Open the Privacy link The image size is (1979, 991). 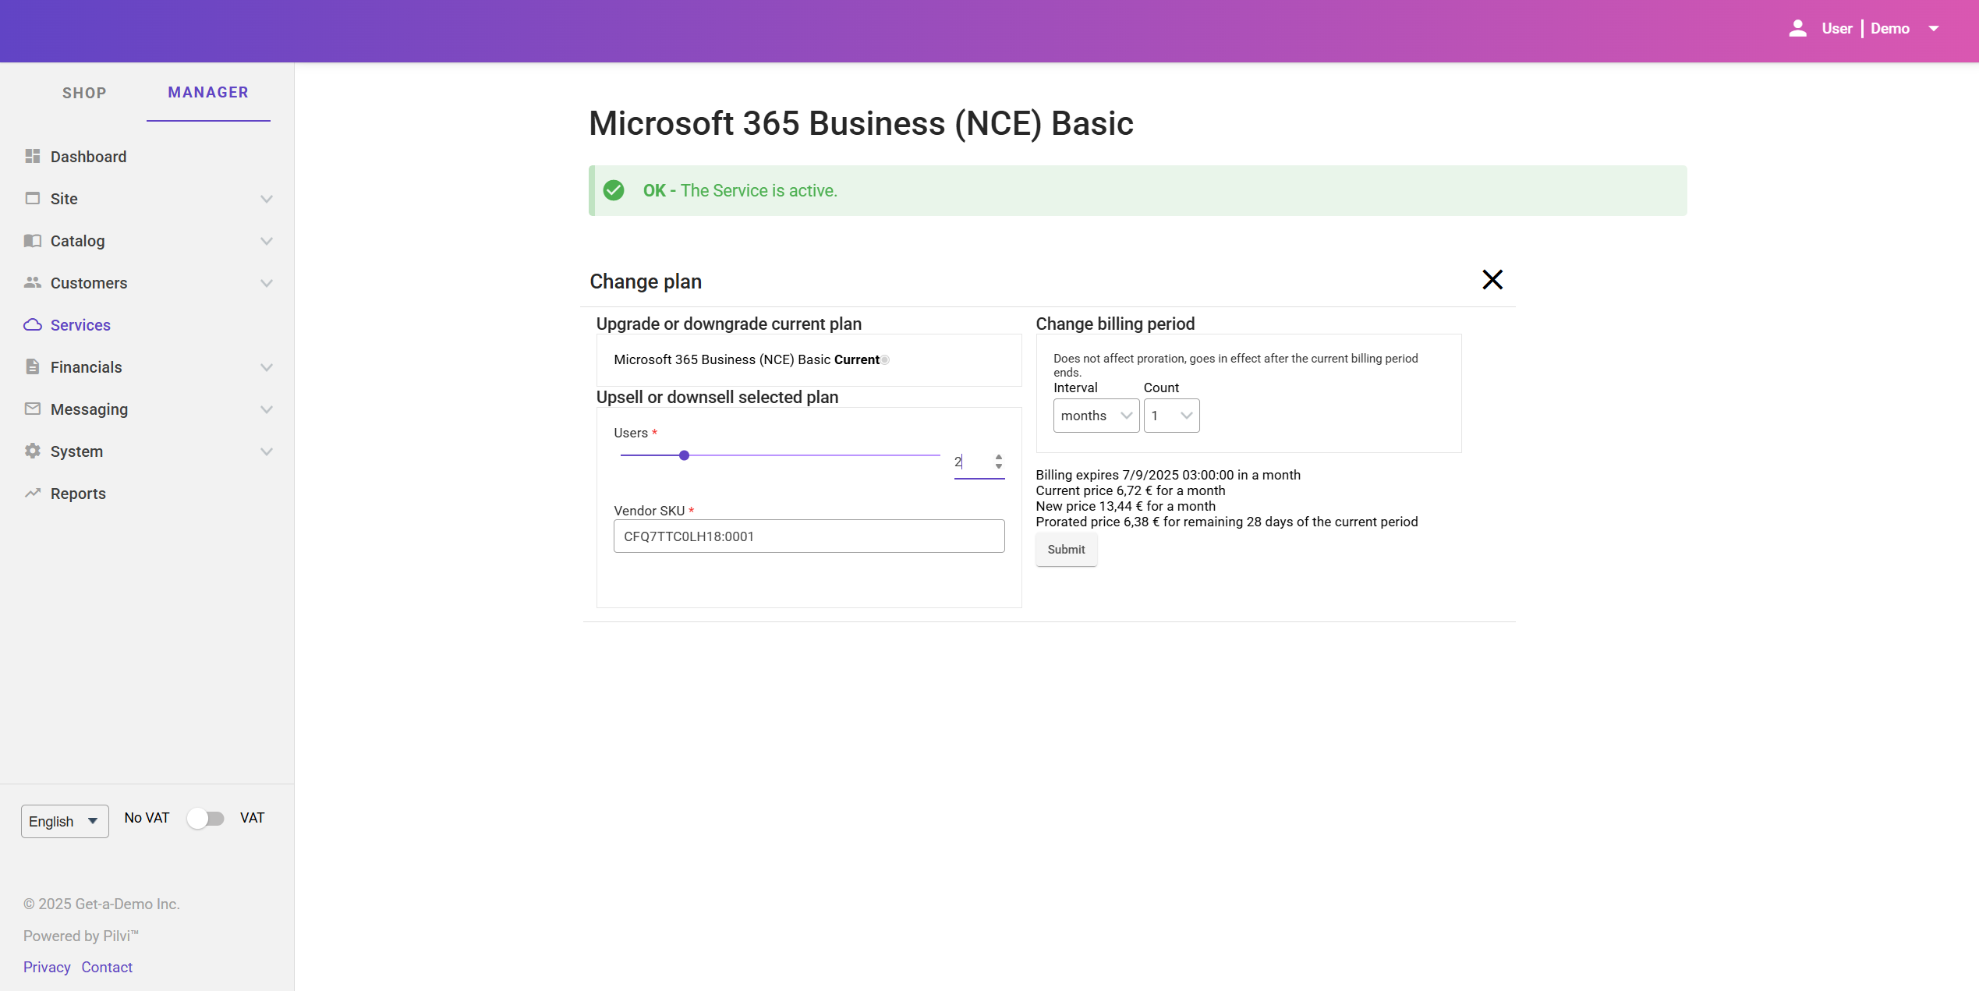(47, 968)
